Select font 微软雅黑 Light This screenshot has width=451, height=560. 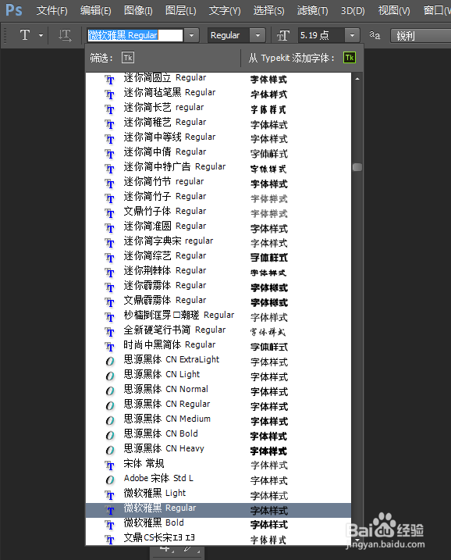(218, 493)
